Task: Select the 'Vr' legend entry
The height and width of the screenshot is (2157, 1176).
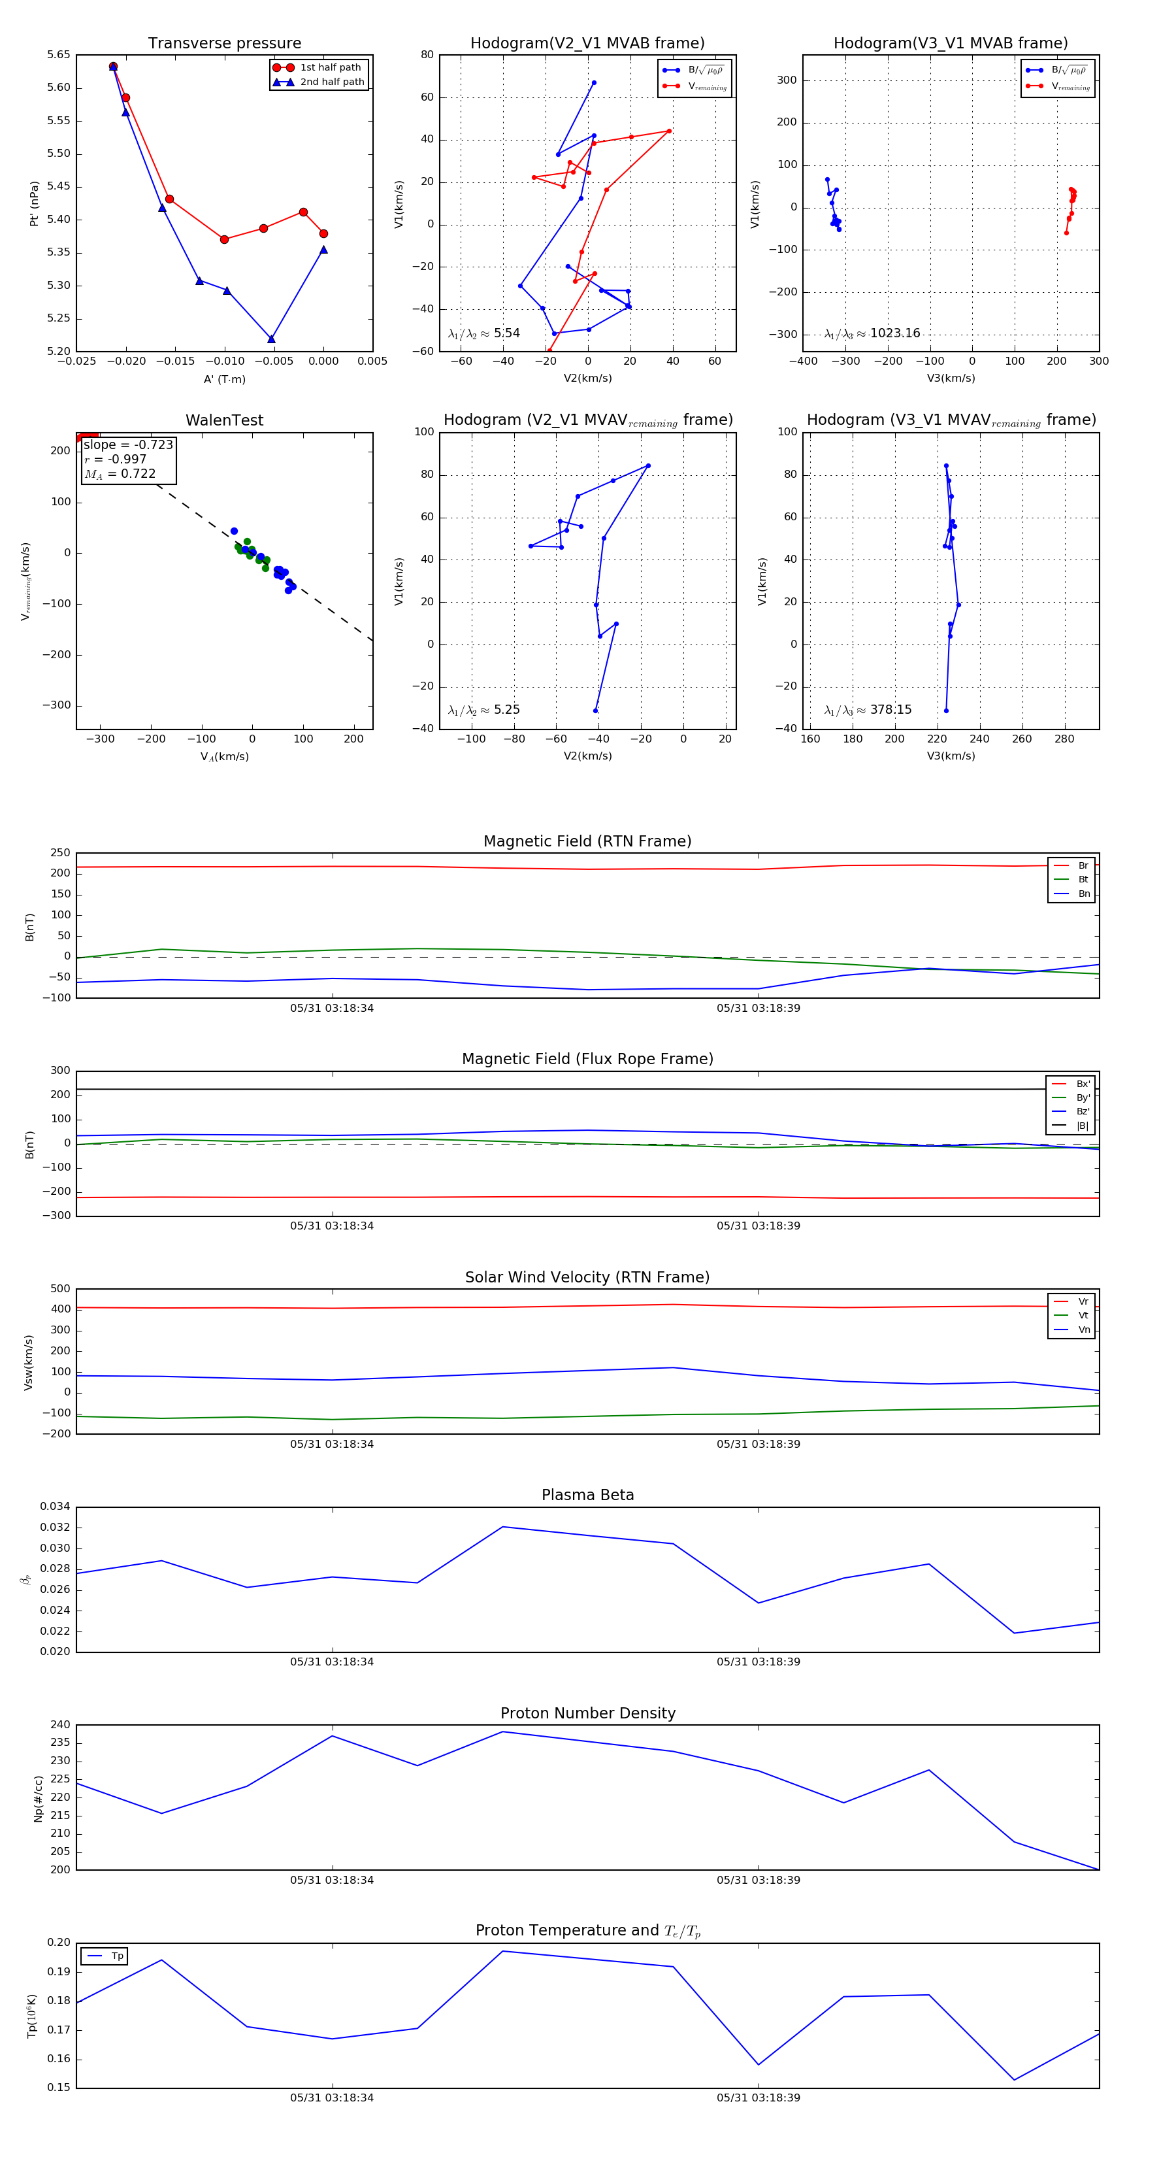Action: [x=1071, y=1301]
